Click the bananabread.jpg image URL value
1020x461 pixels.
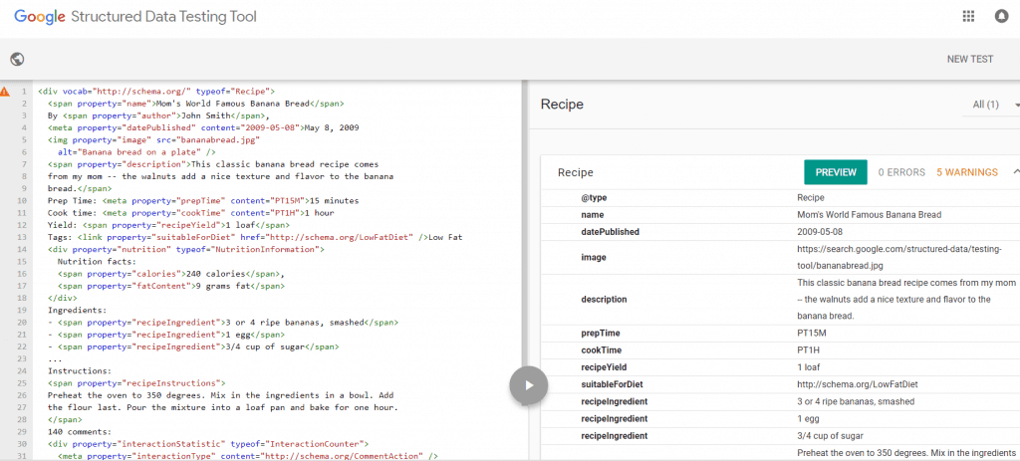(x=899, y=257)
